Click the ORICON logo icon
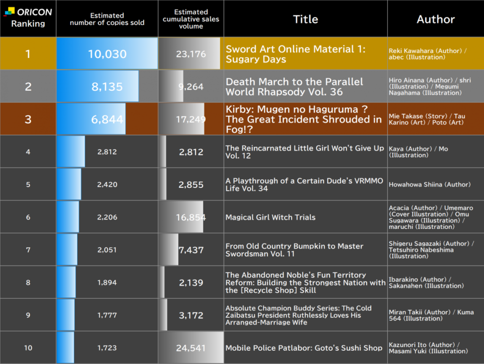Image resolution: width=484 pixels, height=364 pixels. point(9,12)
